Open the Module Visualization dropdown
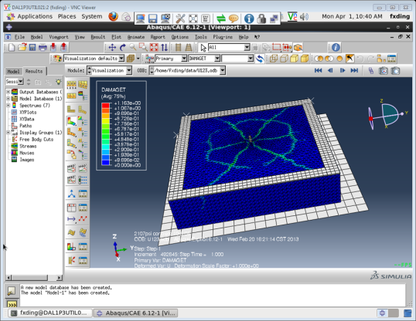The height and width of the screenshot is (321, 416). click(129, 70)
